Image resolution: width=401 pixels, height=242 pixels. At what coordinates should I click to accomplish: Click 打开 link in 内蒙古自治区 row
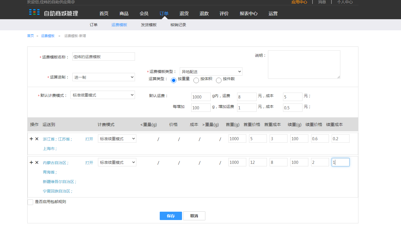pyautogui.click(x=89, y=163)
